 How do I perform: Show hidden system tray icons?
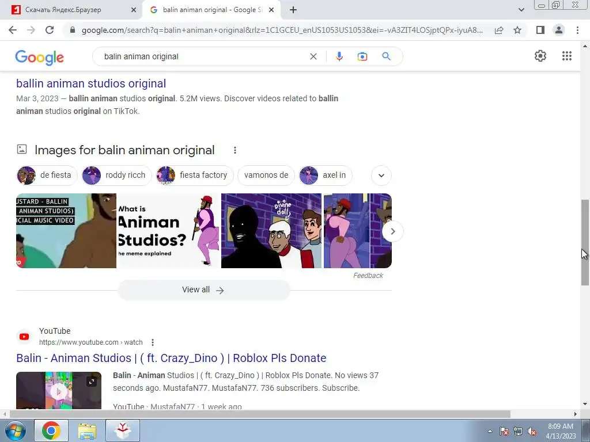coord(490,431)
